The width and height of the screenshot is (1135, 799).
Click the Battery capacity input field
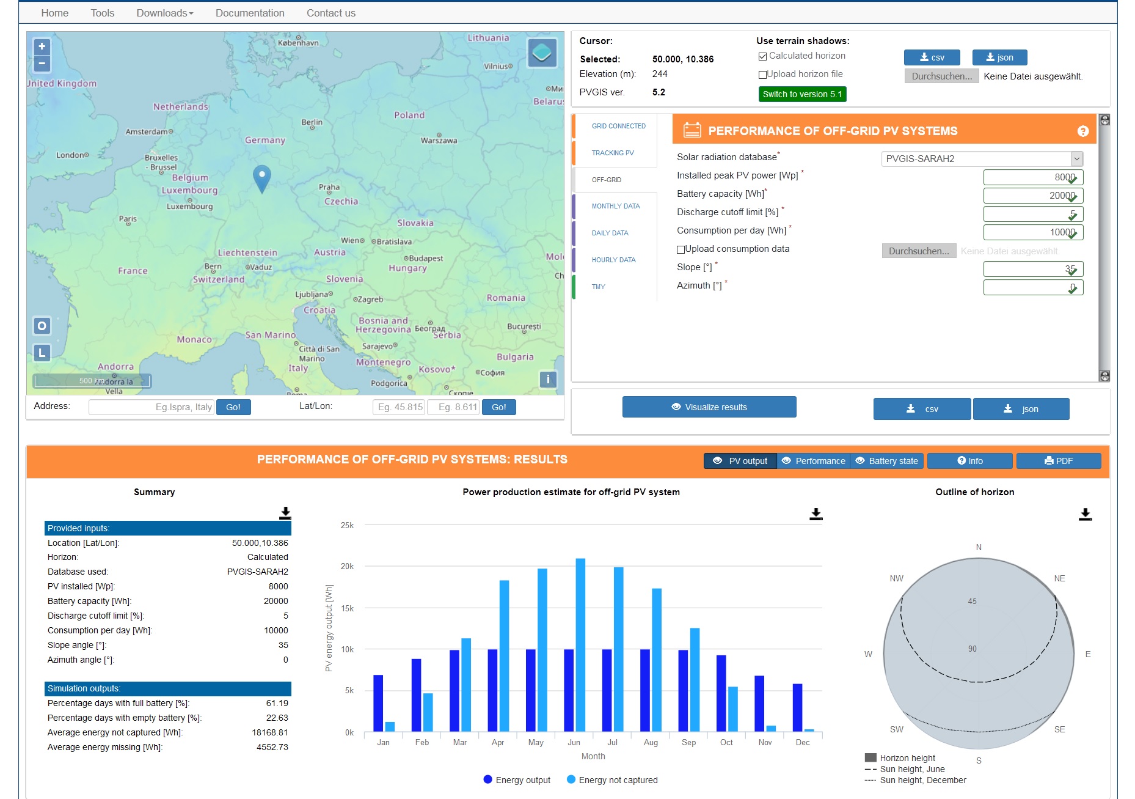tap(1033, 196)
